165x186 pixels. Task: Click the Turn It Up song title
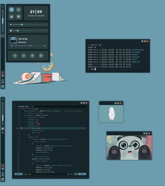tap(23, 39)
